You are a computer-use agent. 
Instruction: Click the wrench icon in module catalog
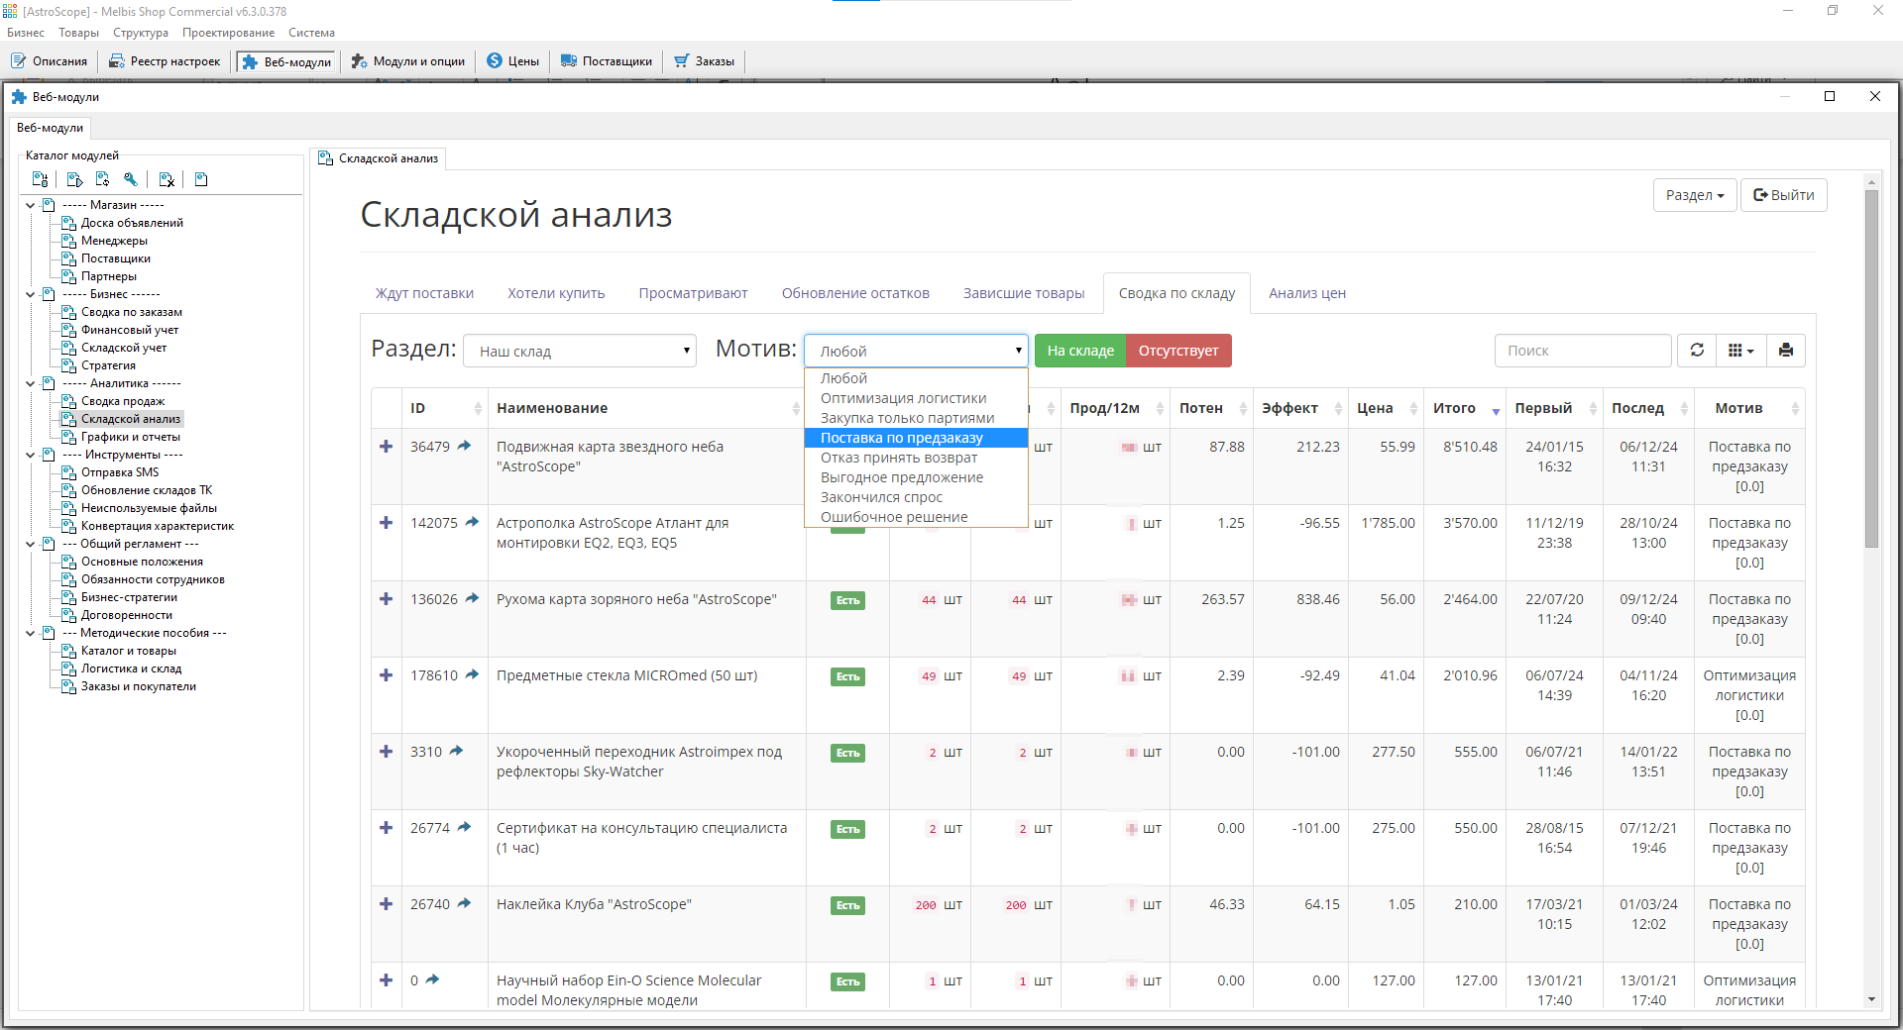pyautogui.click(x=131, y=179)
